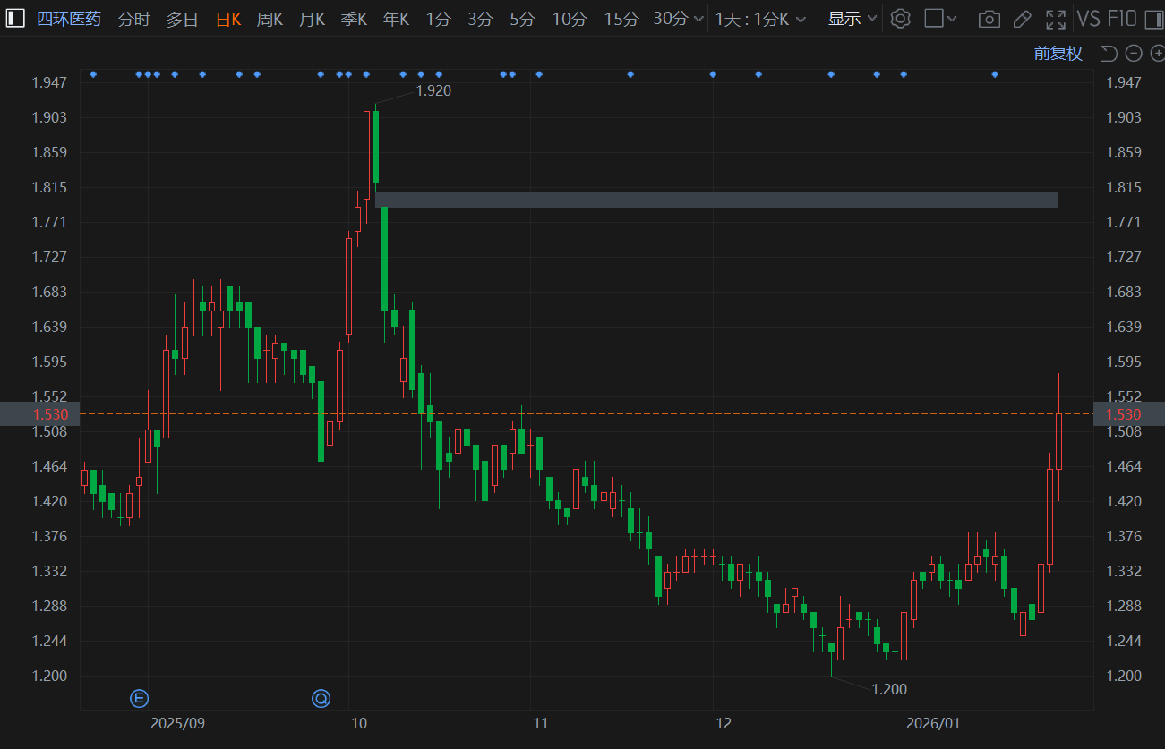1165x749 pixels.
Task: Toggle the left sidebar panel icon
Action: point(15,19)
